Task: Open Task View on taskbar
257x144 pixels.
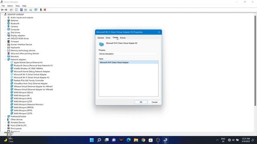Action: click(x=106, y=140)
